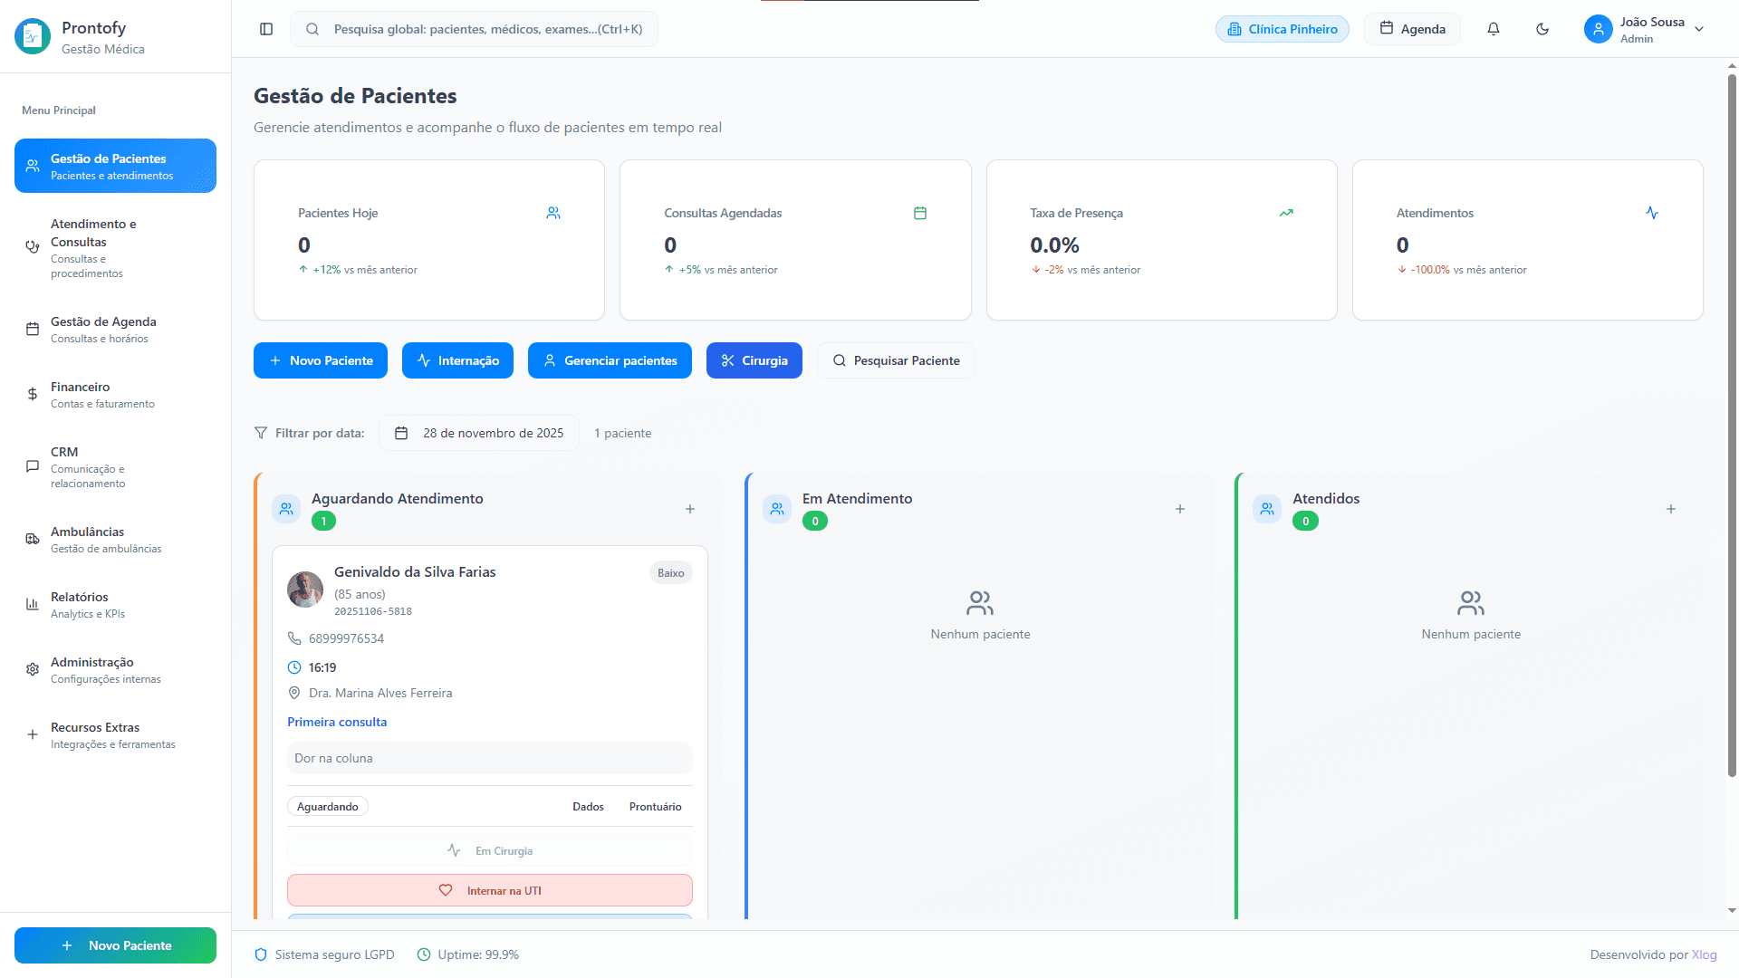
Task: Switch to Clínica Pinheiro workspace
Action: [1282, 29]
